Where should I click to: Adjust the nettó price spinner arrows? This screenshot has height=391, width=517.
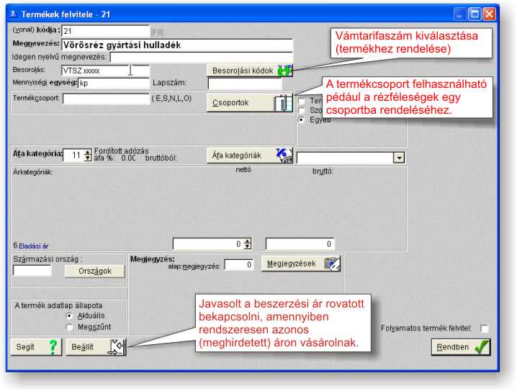pos(248,244)
